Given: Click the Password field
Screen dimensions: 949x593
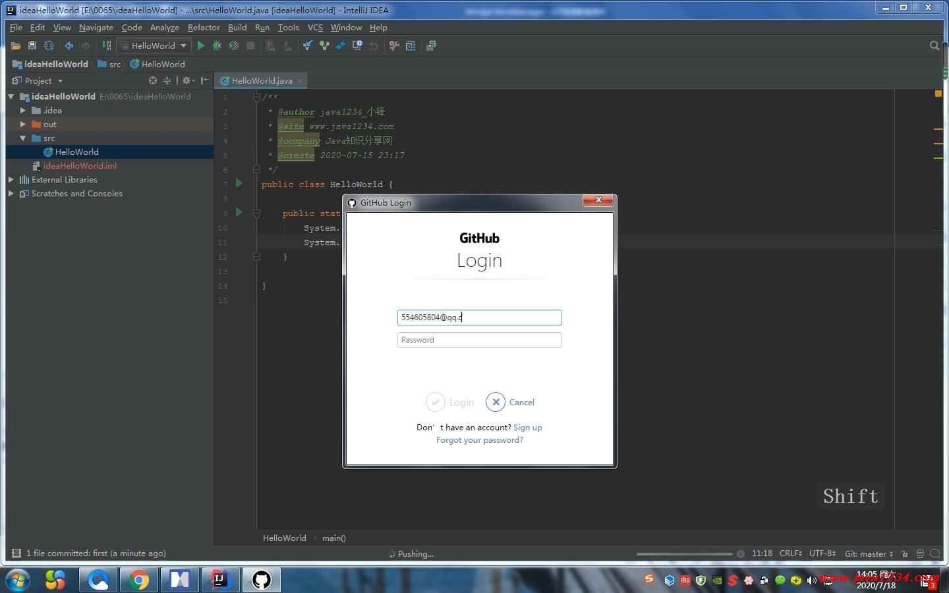Looking at the screenshot, I should [480, 340].
